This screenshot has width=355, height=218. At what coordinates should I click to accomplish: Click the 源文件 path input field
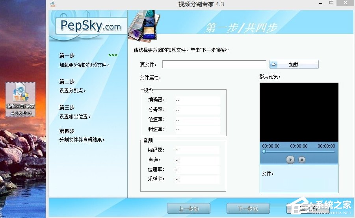pos(214,65)
